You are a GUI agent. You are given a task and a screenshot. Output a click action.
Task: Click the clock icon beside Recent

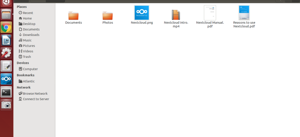click(x=20, y=13)
